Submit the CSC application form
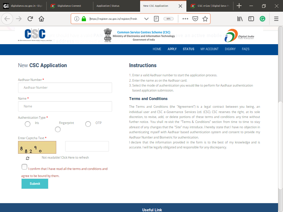This screenshot has width=283, height=212. (x=35, y=184)
